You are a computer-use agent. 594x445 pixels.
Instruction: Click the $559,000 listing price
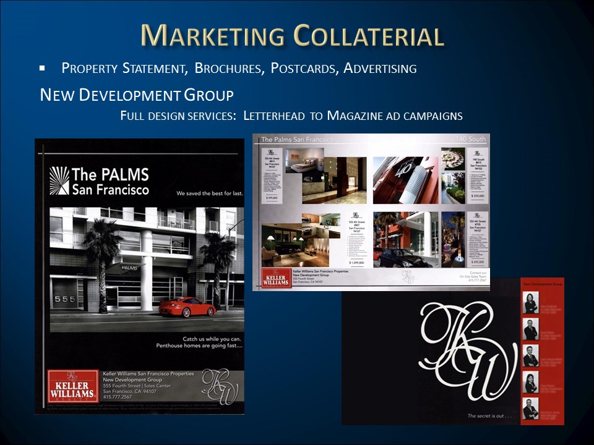[477, 196]
